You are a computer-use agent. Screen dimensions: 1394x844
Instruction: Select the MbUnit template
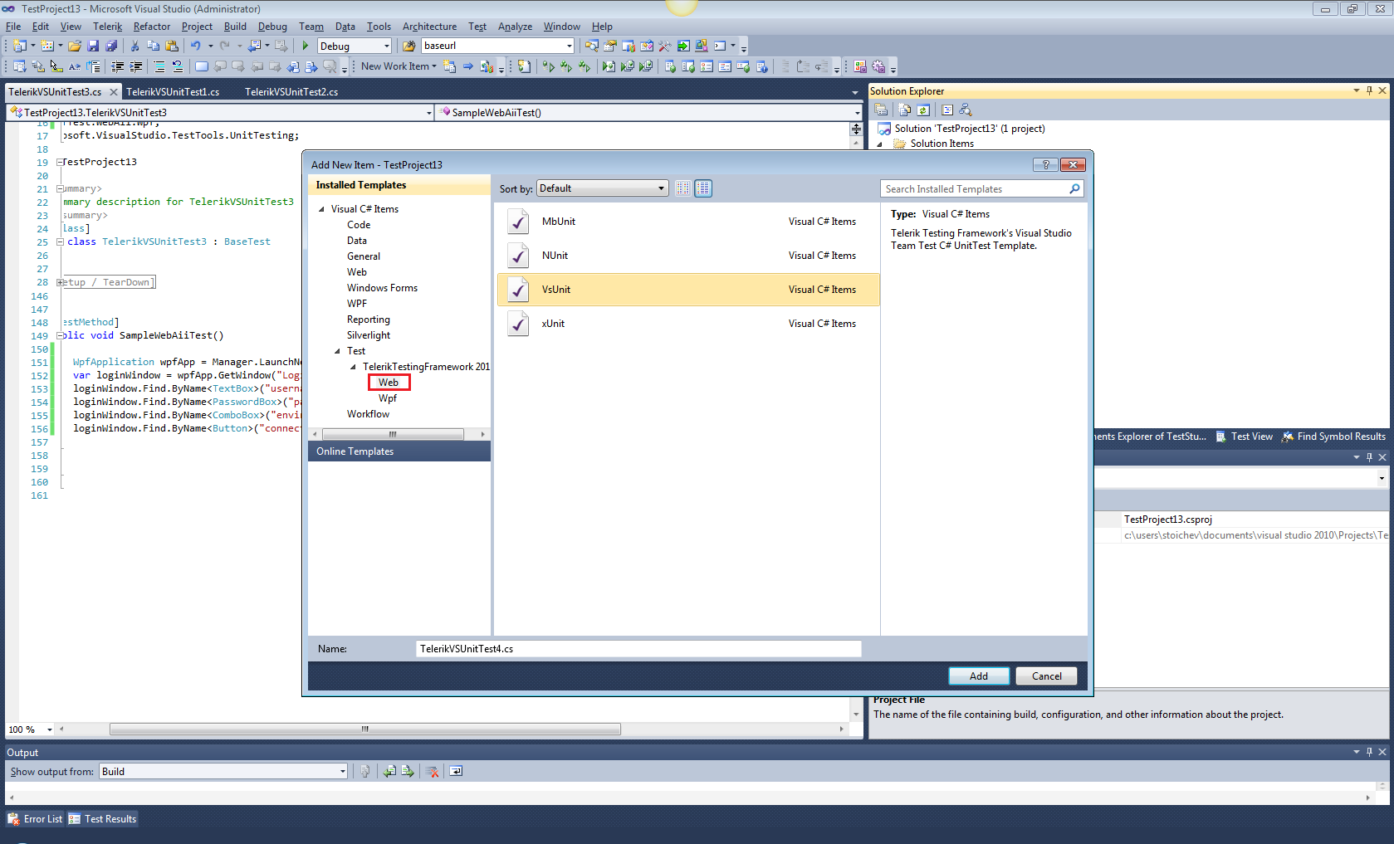[688, 222]
